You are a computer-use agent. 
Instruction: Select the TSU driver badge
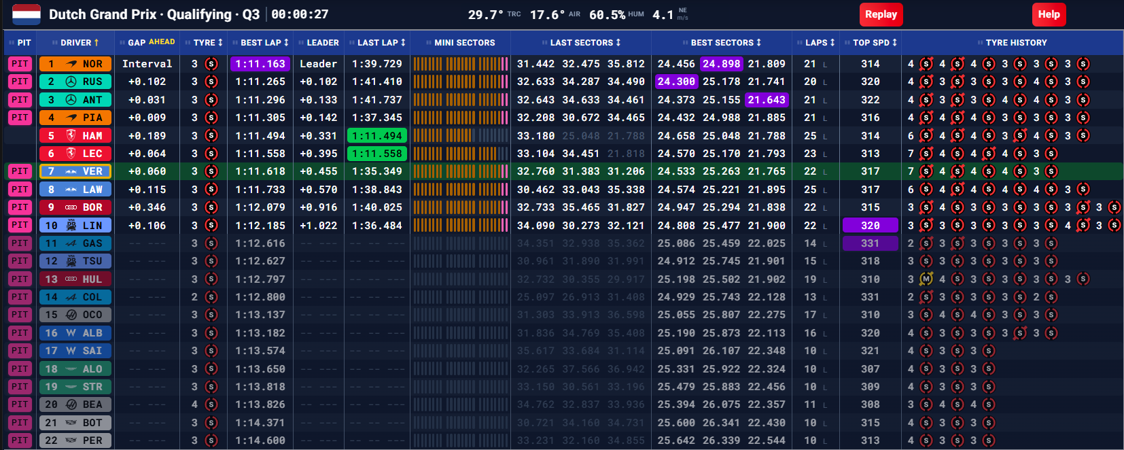point(75,261)
